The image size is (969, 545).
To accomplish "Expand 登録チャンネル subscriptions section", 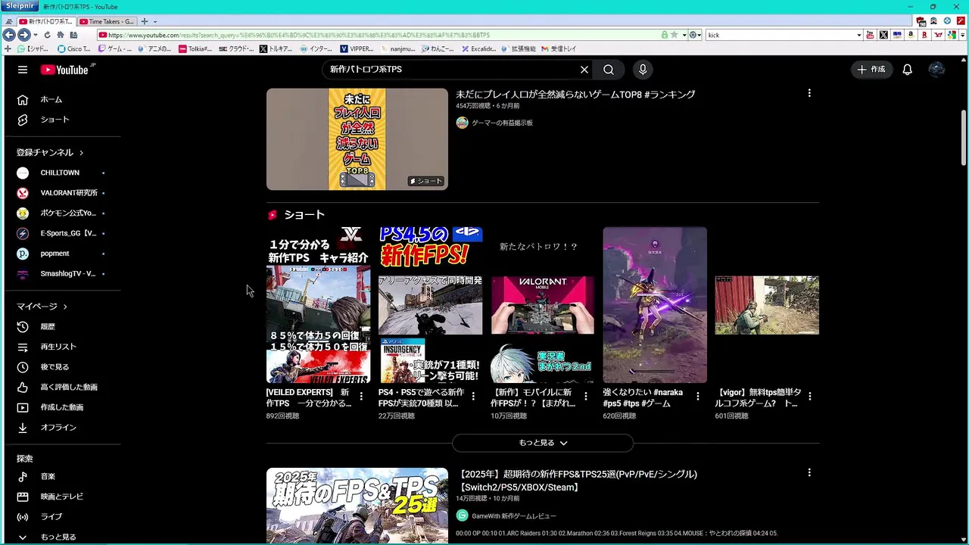I will [50, 152].
